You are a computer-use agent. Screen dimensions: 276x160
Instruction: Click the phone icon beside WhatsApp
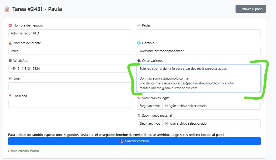[x=10, y=61]
